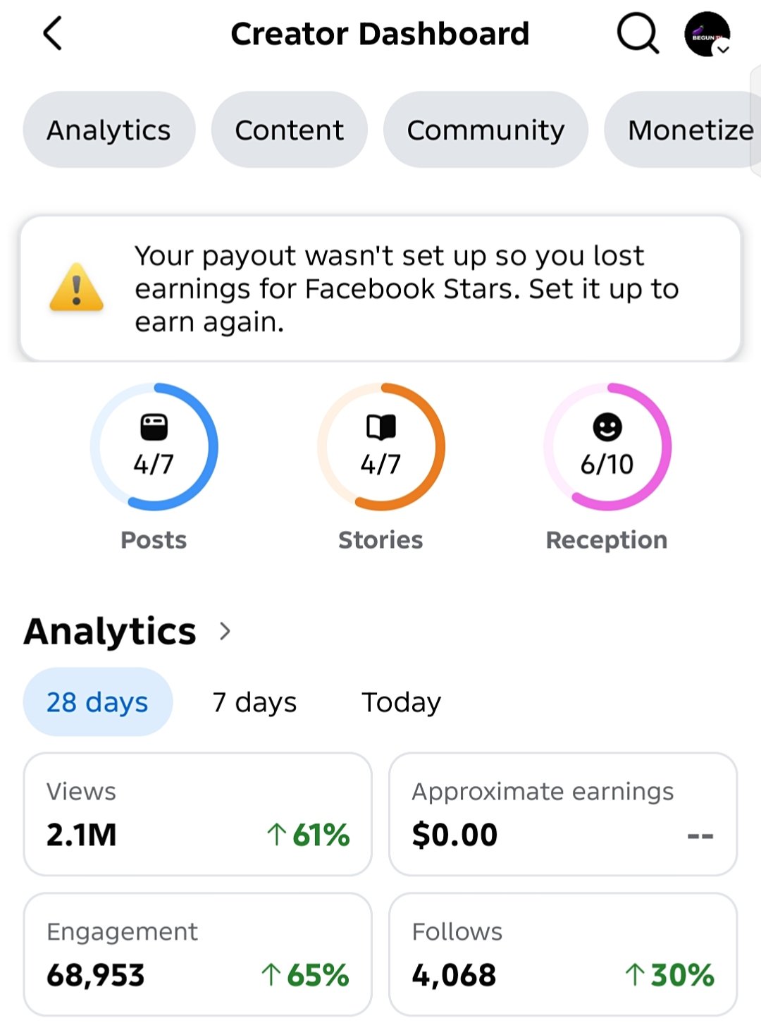Select the 7 days time range
Viewport: 761px width, 1035px height.
pyautogui.click(x=254, y=702)
